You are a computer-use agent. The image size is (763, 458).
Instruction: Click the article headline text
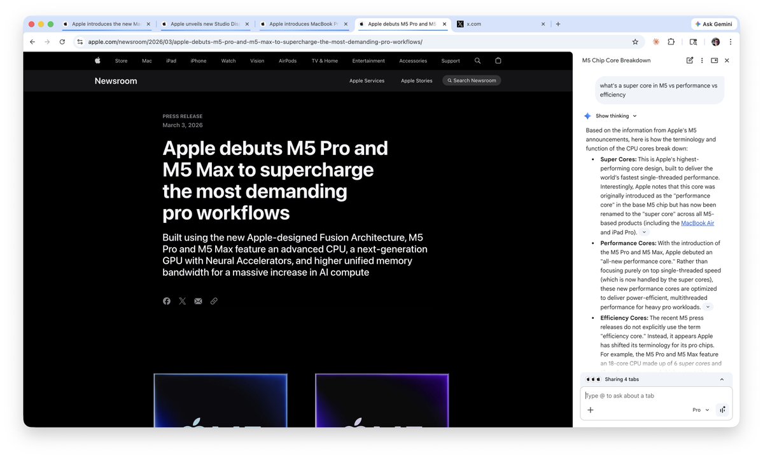(275, 180)
